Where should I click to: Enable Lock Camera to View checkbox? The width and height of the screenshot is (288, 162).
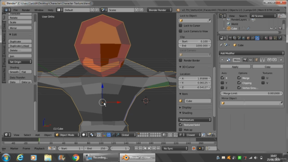point(180,31)
